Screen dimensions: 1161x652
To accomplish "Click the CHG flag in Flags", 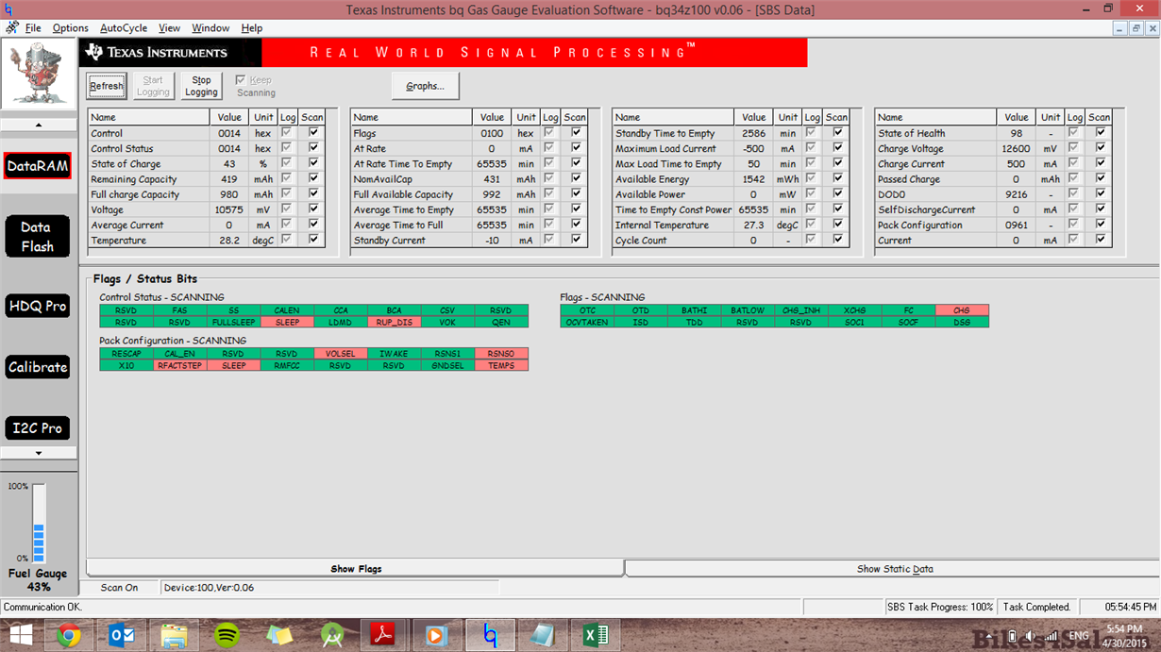I will coord(962,309).
